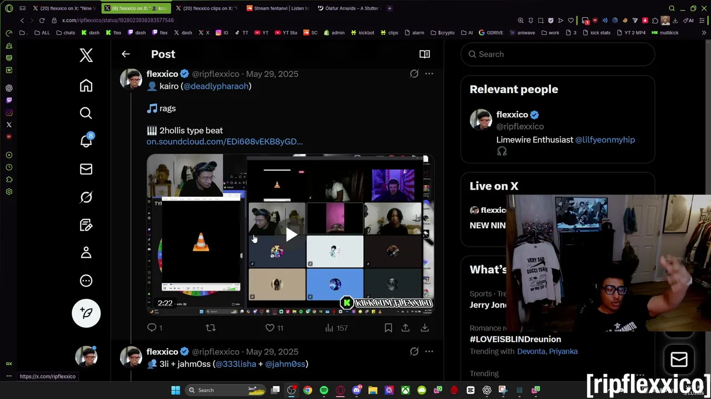711x399 pixels.
Task: Open @deadlypharaoh mention link
Action: tap(216, 86)
